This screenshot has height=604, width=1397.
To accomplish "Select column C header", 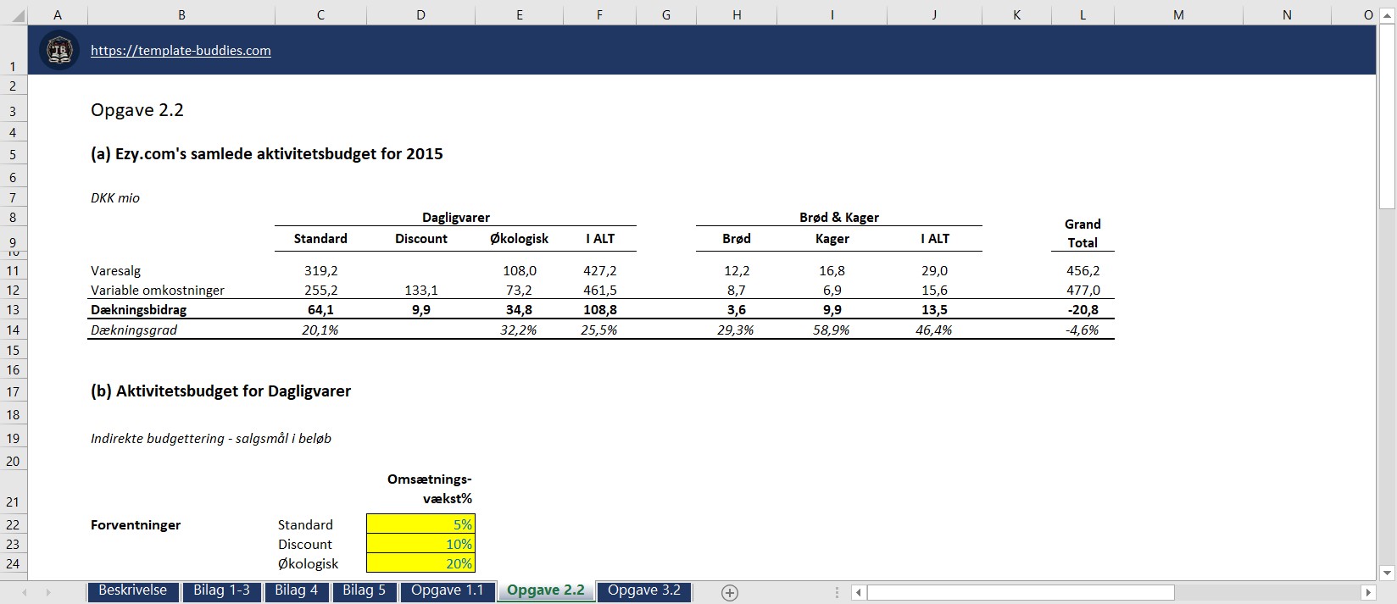I will pyautogui.click(x=320, y=14).
